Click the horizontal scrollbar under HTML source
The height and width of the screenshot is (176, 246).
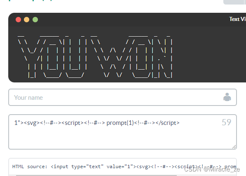pos(96,175)
